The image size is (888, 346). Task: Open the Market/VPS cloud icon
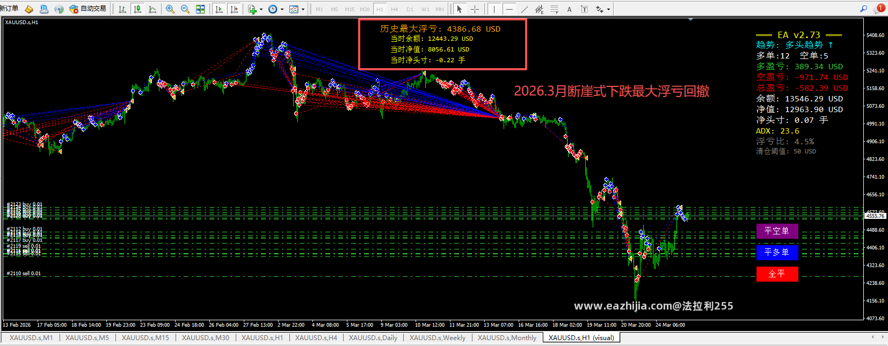(44, 9)
